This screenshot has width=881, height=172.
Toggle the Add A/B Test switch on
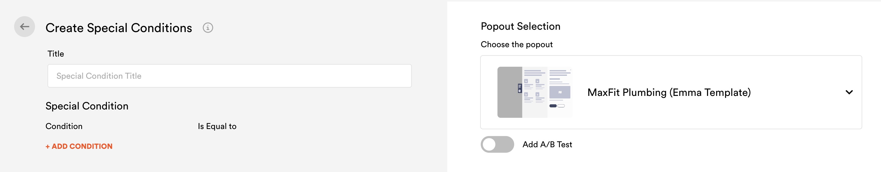coord(497,144)
